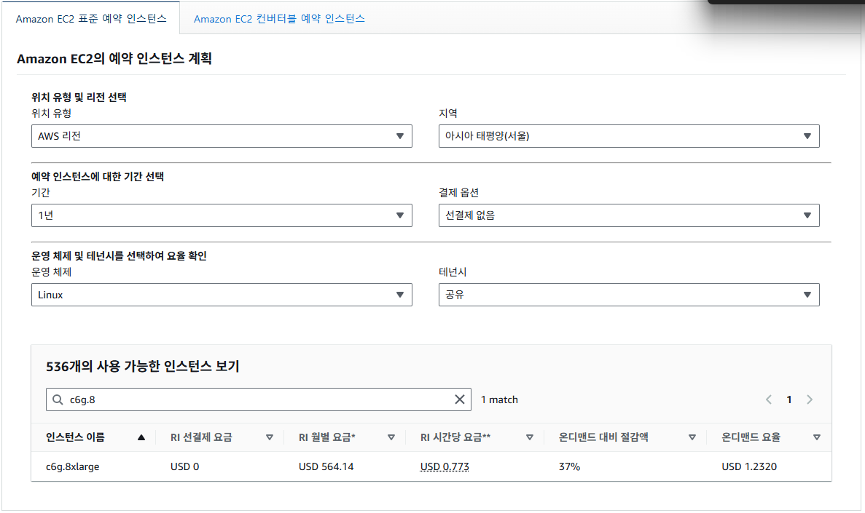Click the USD 0 upfront fee cell
The height and width of the screenshot is (513, 865).
(185, 466)
